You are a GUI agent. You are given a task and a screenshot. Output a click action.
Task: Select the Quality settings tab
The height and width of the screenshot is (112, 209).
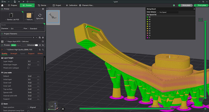(x=5, y=54)
